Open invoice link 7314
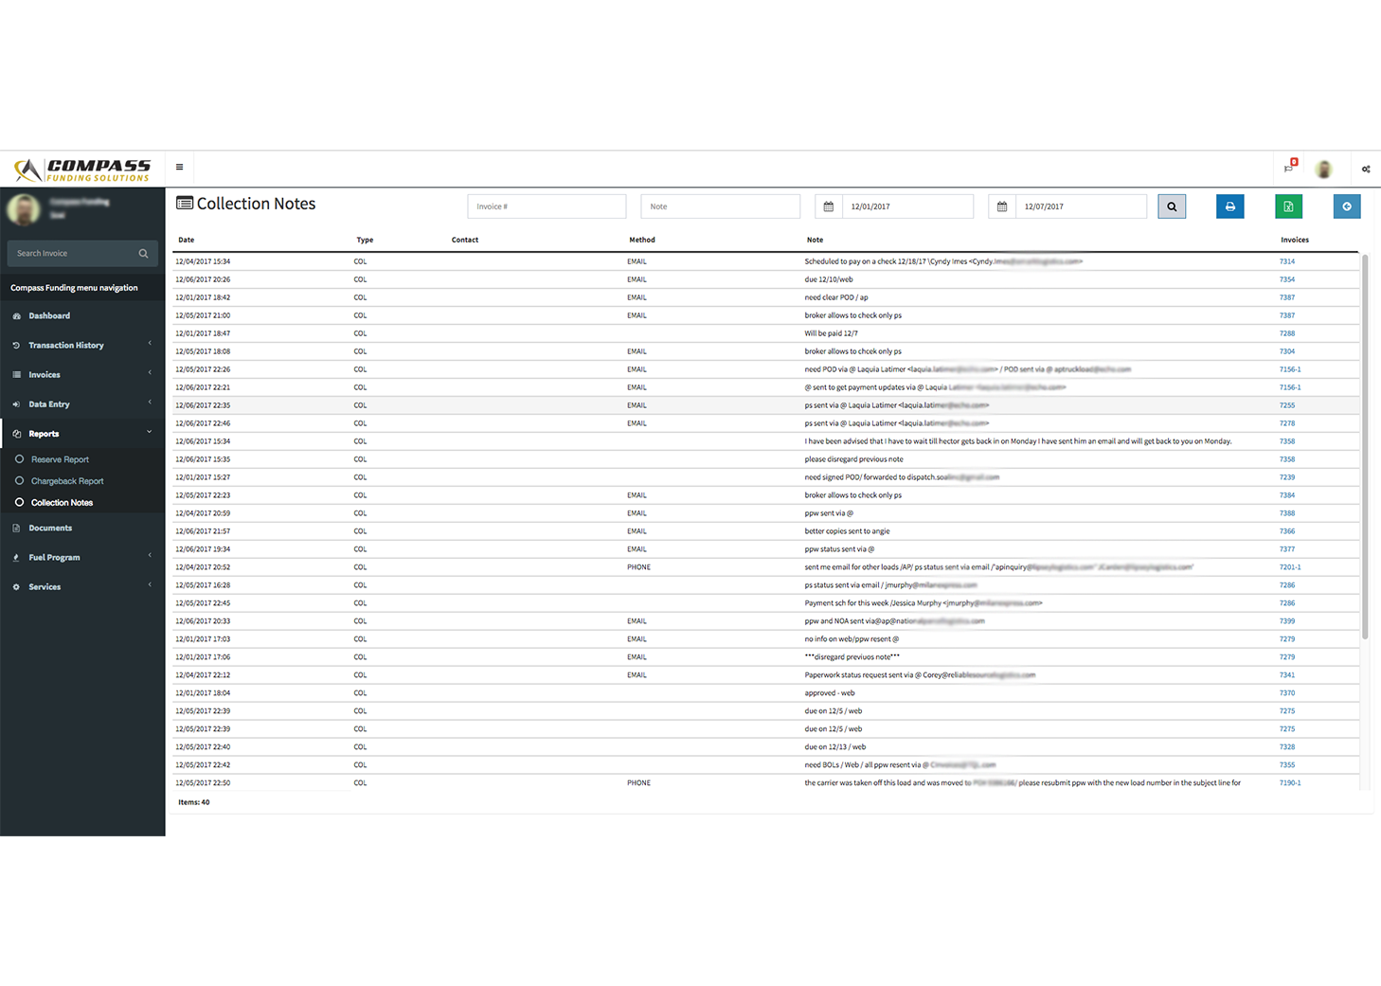The height and width of the screenshot is (986, 1381). [x=1286, y=261]
